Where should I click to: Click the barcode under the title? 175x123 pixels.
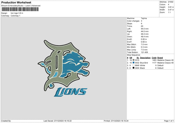[x=20, y=9]
